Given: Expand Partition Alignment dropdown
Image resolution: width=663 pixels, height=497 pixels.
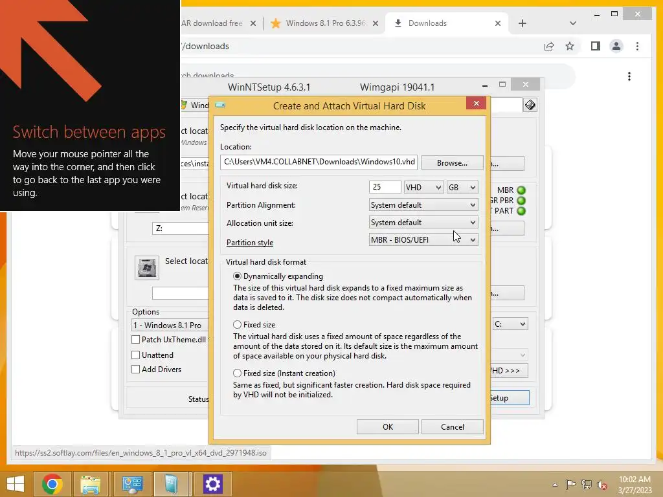Looking at the screenshot, I should (x=423, y=205).
